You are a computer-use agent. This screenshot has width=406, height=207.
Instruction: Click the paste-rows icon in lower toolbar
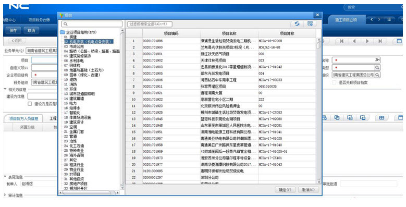click(x=363, y=118)
